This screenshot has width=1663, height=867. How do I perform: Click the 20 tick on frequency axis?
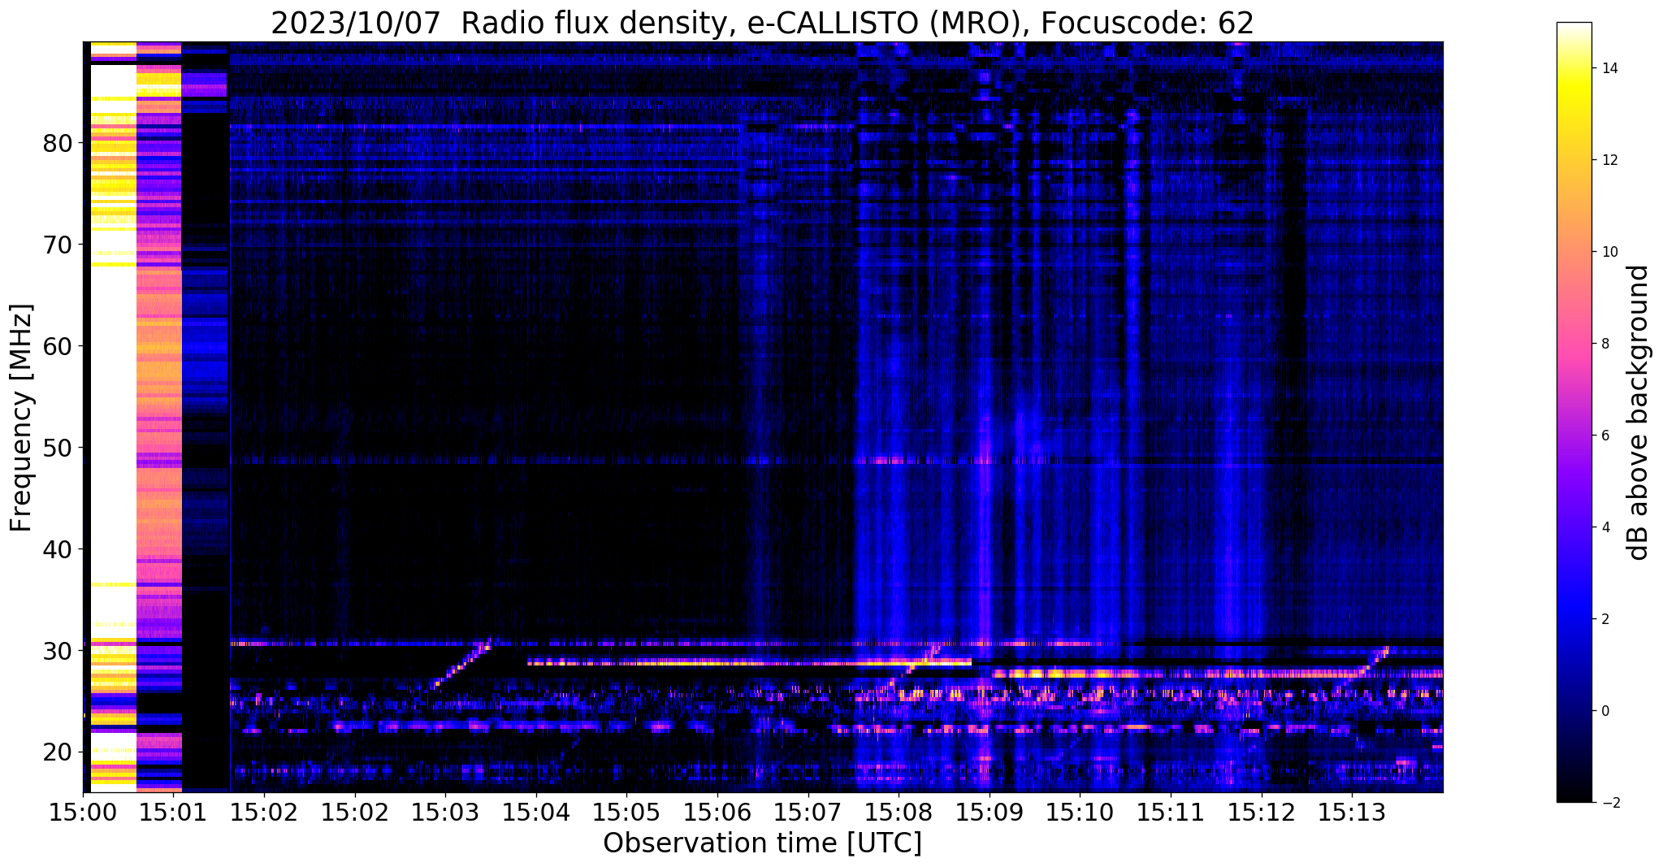58,752
